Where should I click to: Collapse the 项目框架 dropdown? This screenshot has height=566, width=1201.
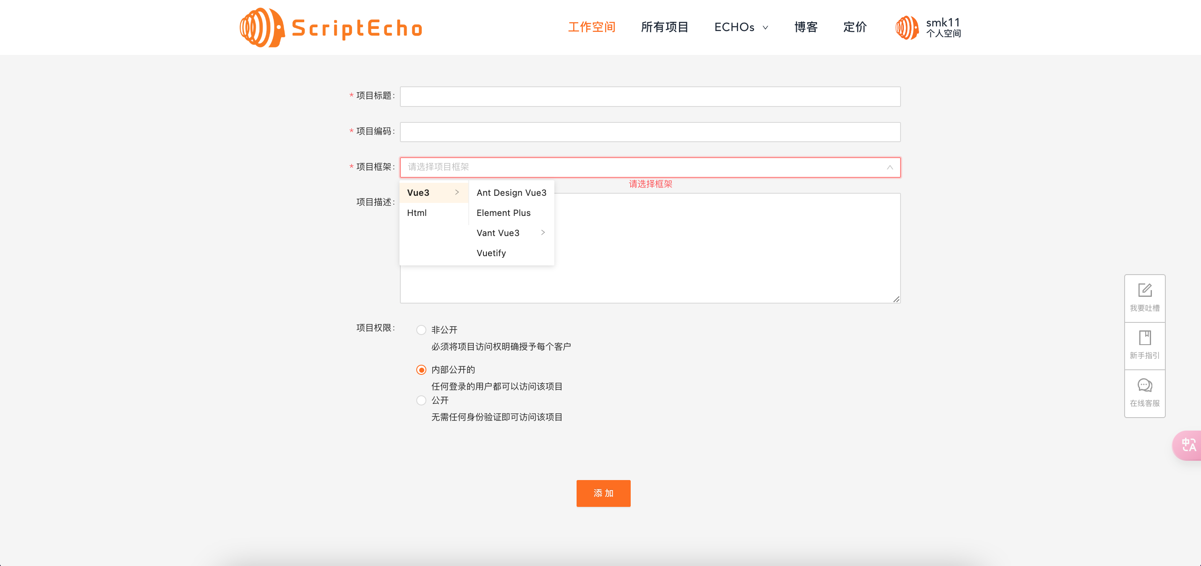890,167
